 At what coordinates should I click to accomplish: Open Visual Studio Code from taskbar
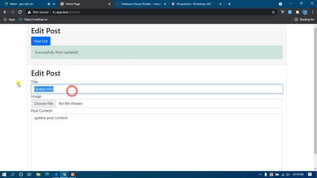point(55,175)
